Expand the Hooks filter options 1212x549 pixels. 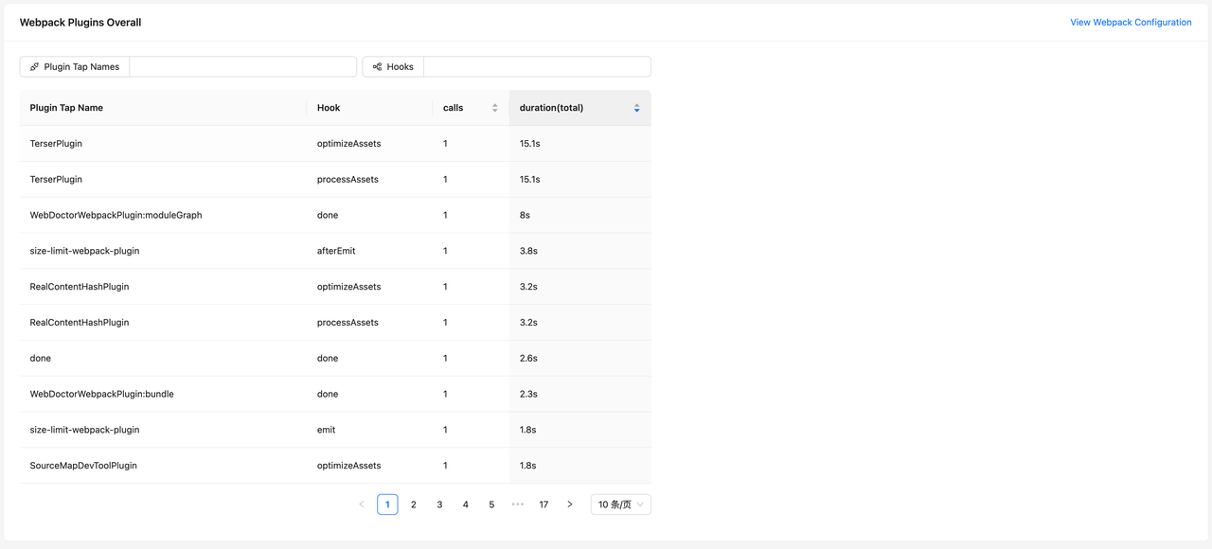point(537,66)
